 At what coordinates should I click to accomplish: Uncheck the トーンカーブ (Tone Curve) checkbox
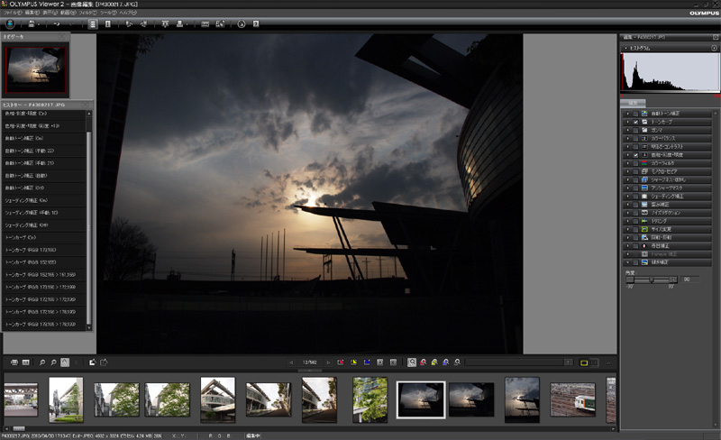[x=635, y=121]
